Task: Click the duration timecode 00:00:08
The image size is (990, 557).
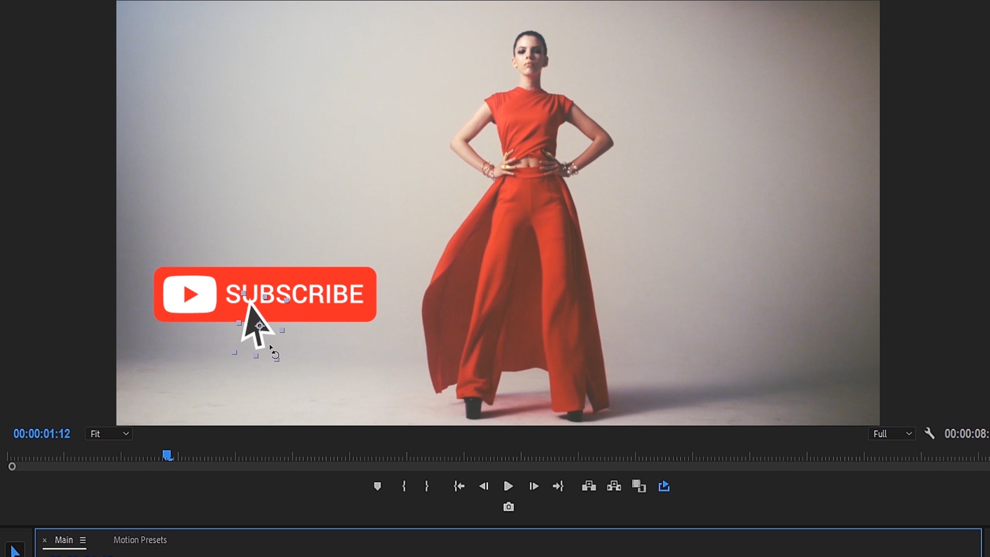Action: pyautogui.click(x=967, y=434)
